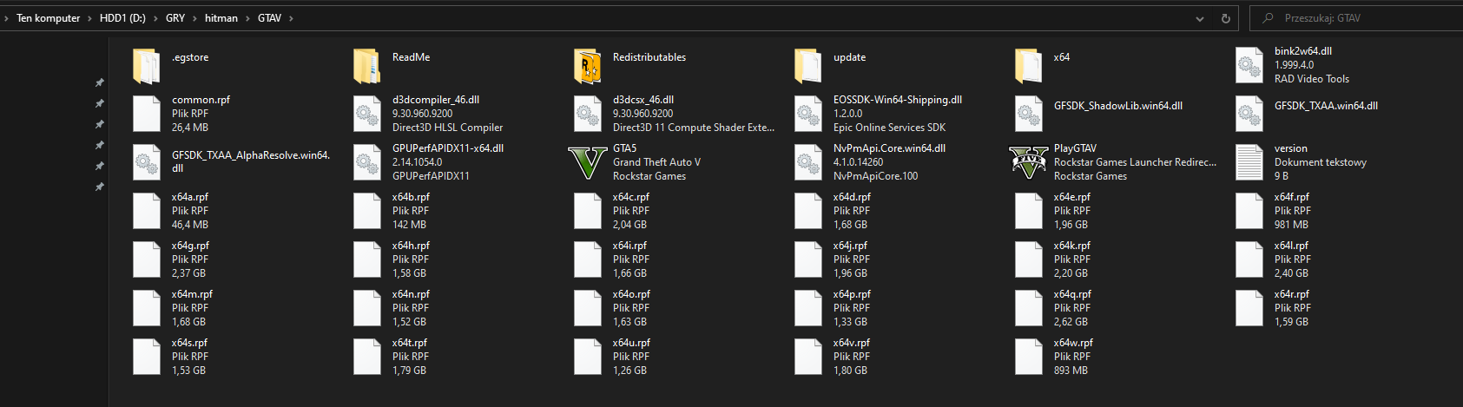Open the update folder icon
This screenshot has height=407, width=1463.
(807, 65)
